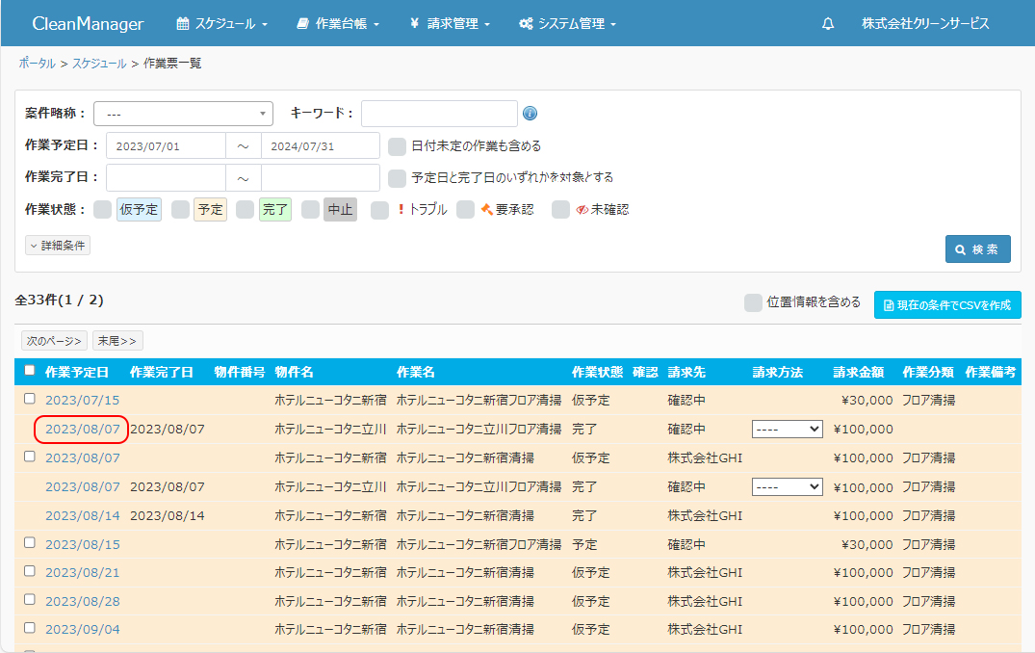The height and width of the screenshot is (653, 1035).
Task: Toggle the 仮予定 status checkbox
Action: pyautogui.click(x=102, y=210)
